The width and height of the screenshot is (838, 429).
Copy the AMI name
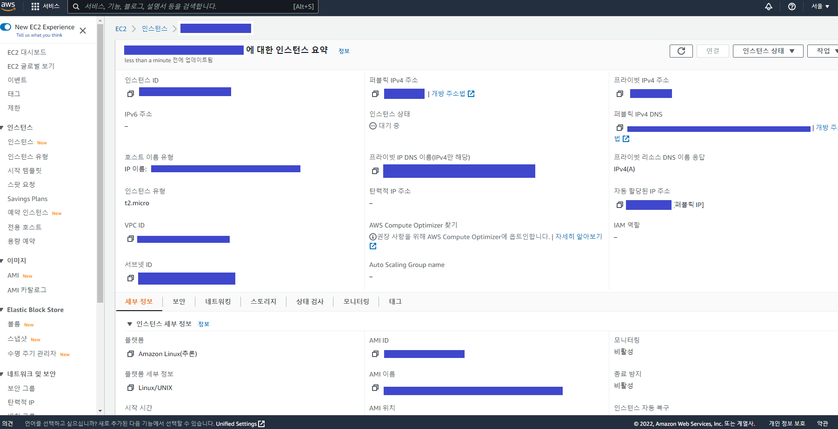[x=375, y=388]
